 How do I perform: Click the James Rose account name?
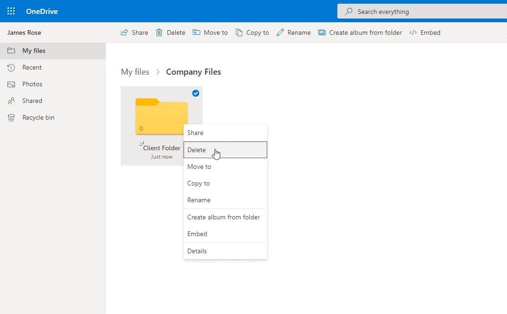click(x=24, y=32)
